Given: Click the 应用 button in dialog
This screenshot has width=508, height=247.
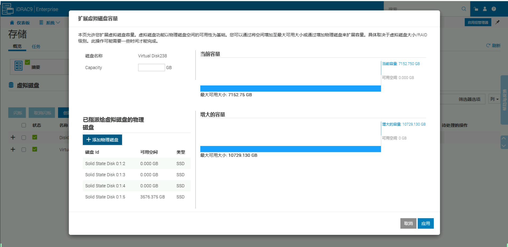Looking at the screenshot, I should [426, 224].
